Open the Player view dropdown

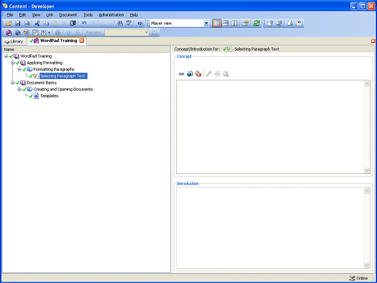point(206,24)
